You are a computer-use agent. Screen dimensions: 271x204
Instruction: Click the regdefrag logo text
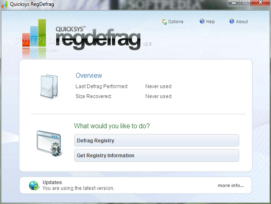coord(98,39)
